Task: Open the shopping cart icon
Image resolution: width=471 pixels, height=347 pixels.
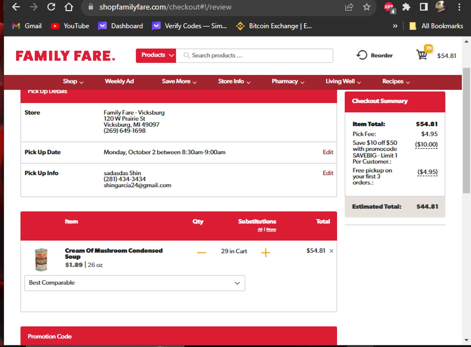Action: 422,55
